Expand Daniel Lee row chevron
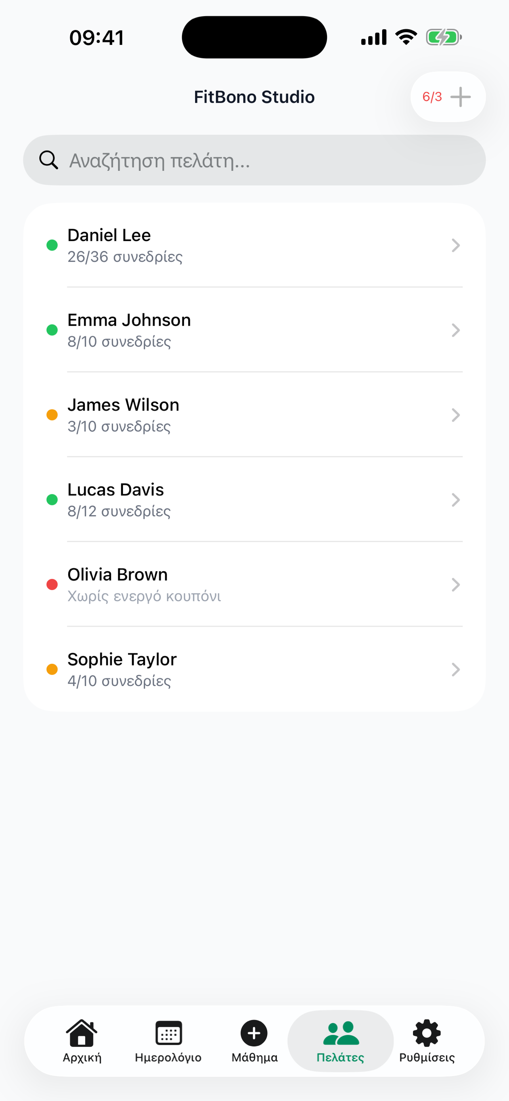Screen dimensions: 509x1101 coord(455,245)
